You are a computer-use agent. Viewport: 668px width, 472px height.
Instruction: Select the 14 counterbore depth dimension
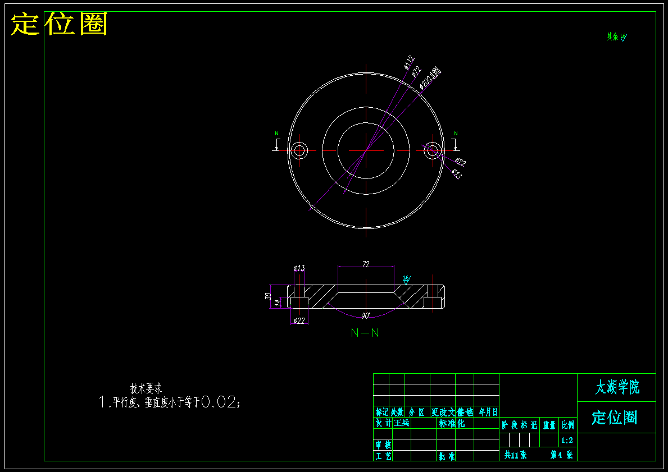click(x=278, y=303)
